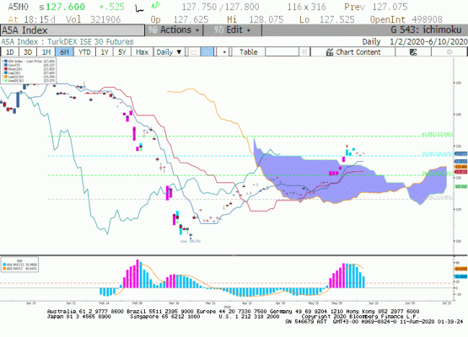Image resolution: width=468 pixels, height=337 pixels.
Task: Click the 61.8% Fibonacci level label
Action: [438, 135]
